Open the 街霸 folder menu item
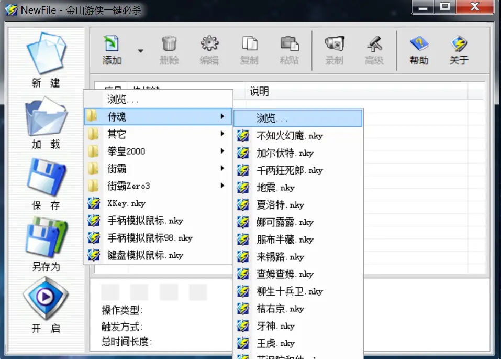This screenshot has width=501, height=359. (158, 169)
